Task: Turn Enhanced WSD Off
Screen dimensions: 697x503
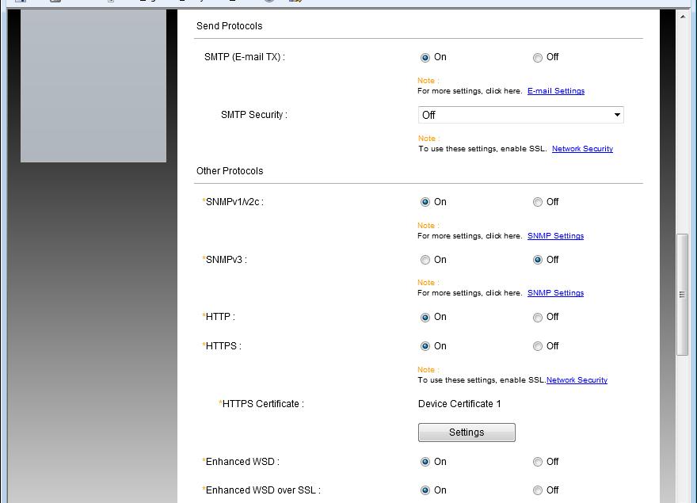Action: (538, 462)
